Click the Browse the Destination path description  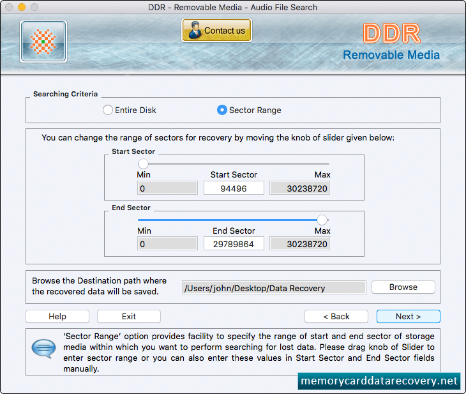pos(99,286)
